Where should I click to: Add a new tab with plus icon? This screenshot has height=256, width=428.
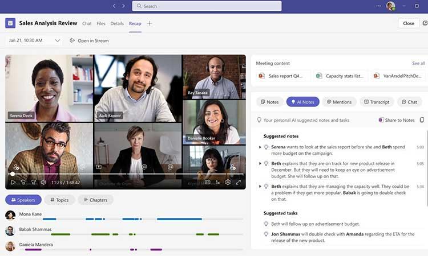[x=150, y=23]
